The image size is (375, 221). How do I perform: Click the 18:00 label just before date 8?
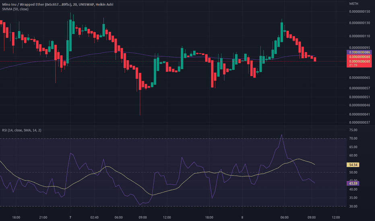point(209,217)
